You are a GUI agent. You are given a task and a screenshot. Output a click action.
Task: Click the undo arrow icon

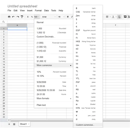click(13, 17)
